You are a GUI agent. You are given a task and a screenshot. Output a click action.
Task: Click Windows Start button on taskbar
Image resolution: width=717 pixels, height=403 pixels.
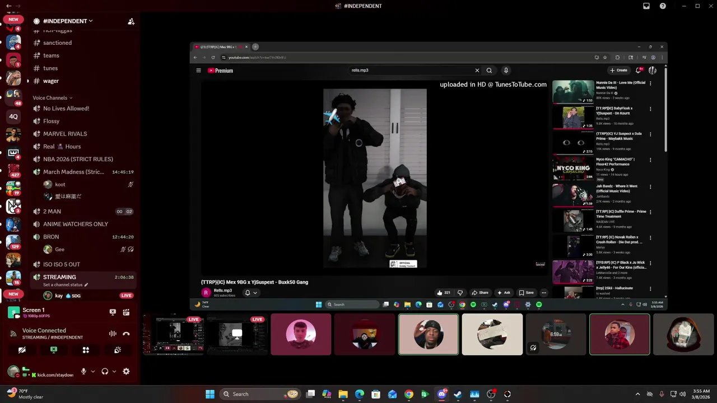(210, 394)
